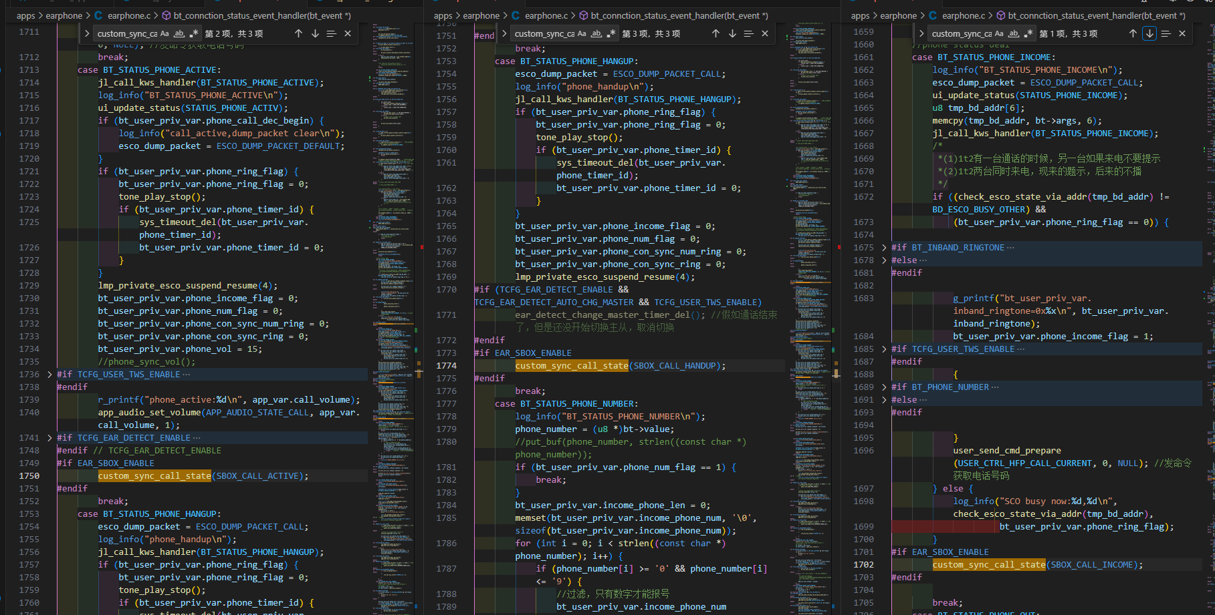The width and height of the screenshot is (1215, 615).
Task: Close the find widget in right pane
Action: click(x=1182, y=33)
